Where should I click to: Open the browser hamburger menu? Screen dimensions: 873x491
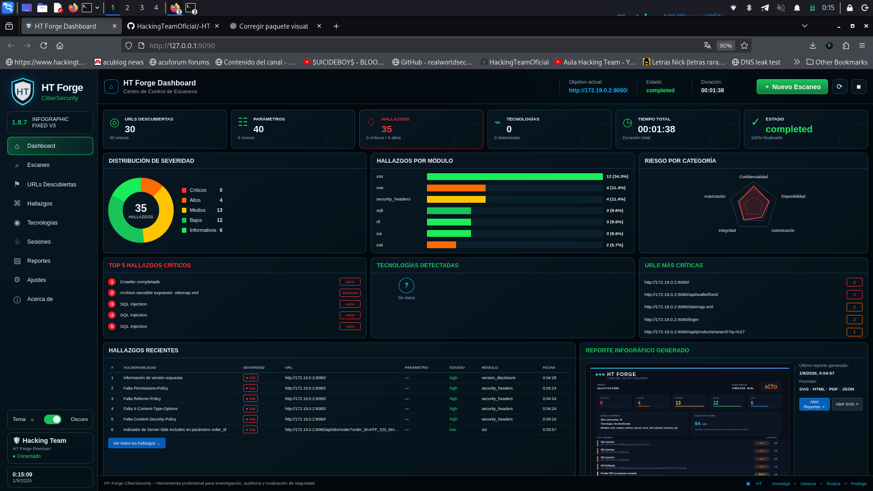[862, 45]
